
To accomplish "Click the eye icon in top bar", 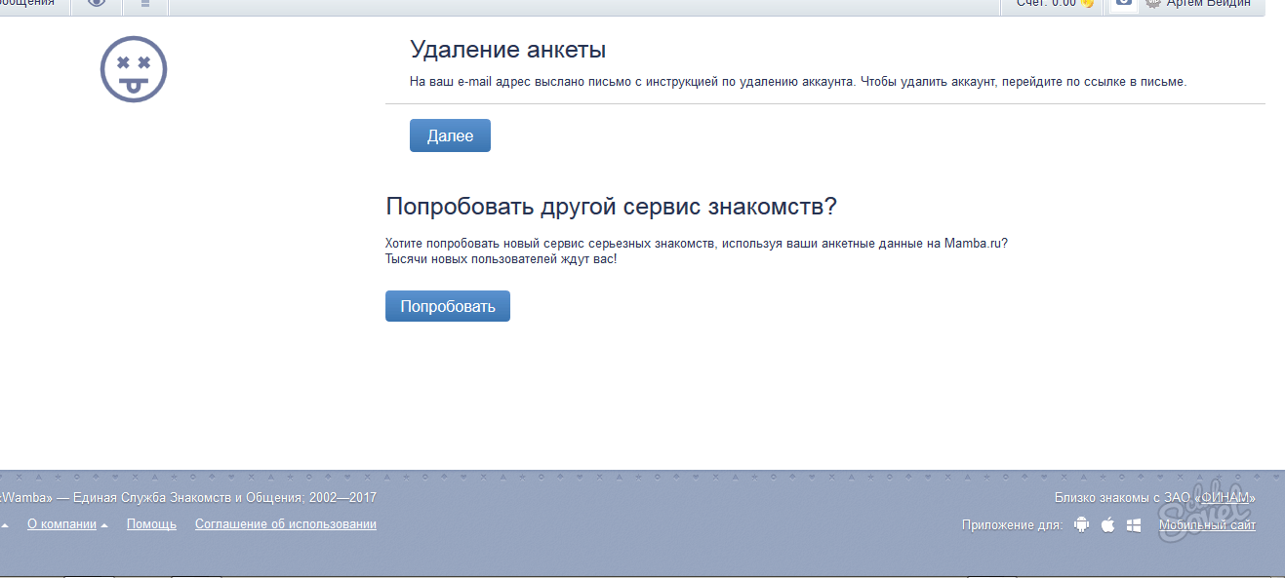I will point(96,3).
